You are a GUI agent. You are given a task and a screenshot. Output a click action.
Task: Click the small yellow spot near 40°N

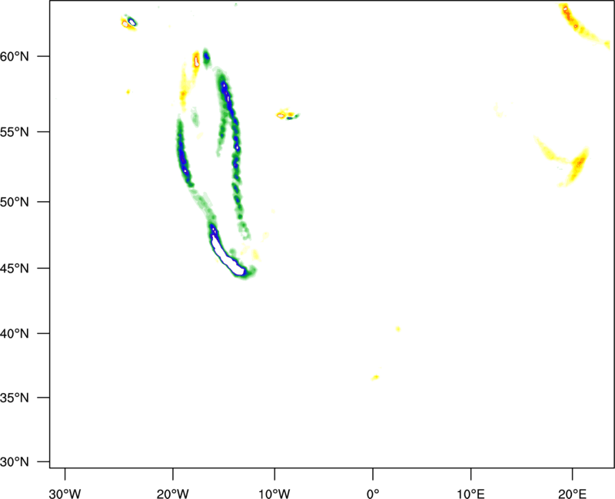tap(398, 329)
